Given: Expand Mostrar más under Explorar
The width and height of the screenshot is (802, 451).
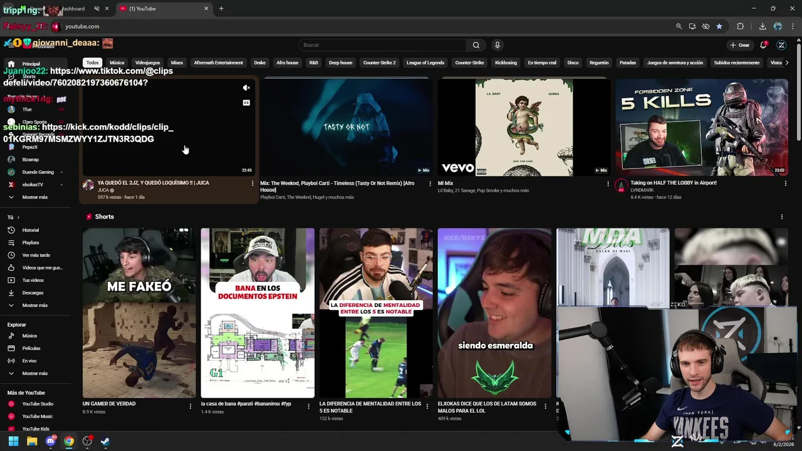Looking at the screenshot, I should (x=34, y=373).
